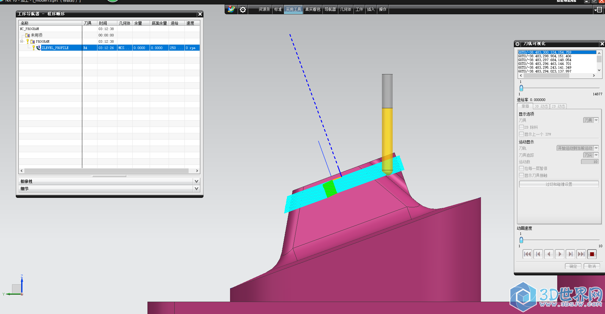Click the 过切和碰撞设置 button

[559, 184]
